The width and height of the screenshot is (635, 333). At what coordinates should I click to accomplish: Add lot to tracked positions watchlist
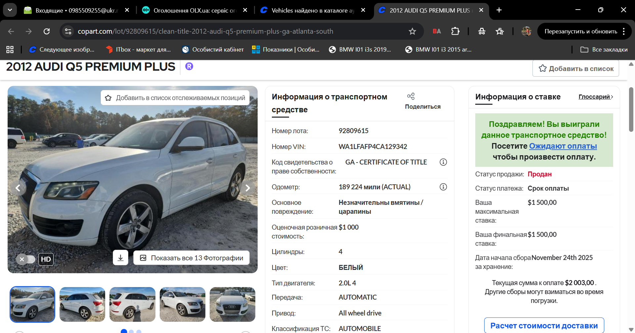click(x=175, y=98)
